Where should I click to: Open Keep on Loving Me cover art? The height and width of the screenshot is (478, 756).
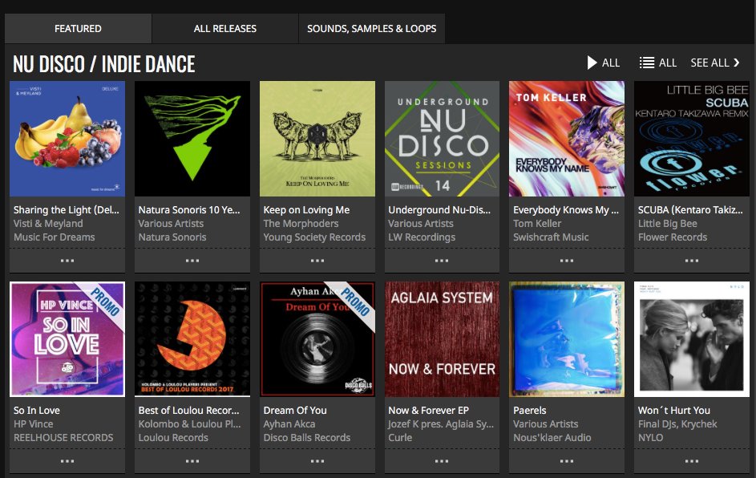317,139
